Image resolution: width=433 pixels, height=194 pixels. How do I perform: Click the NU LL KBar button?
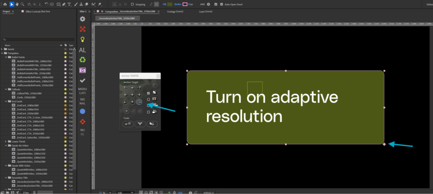click(82, 132)
